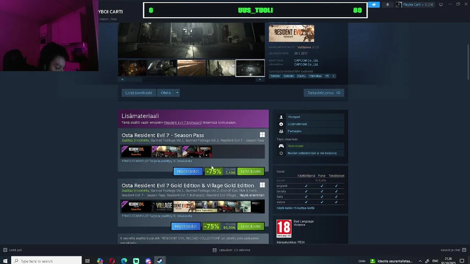Click the Windows icon on Season Pass package
This screenshot has height=264, width=470.
[x=262, y=135]
